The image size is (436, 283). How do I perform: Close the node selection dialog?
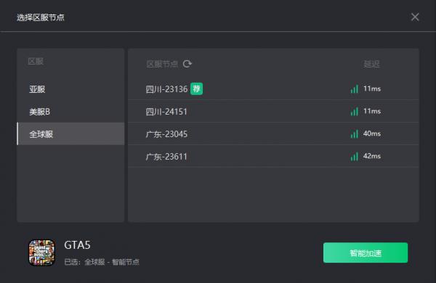(x=415, y=17)
